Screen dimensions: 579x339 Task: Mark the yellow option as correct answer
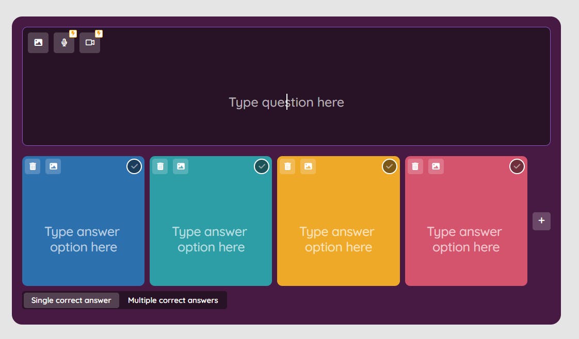point(389,166)
